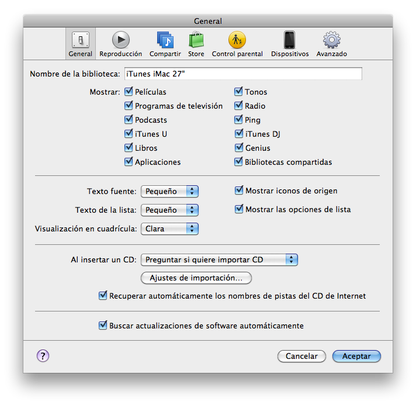The height and width of the screenshot is (405, 416).
Task: Open Visualización en cuadrícula dropdown
Action: (169, 229)
